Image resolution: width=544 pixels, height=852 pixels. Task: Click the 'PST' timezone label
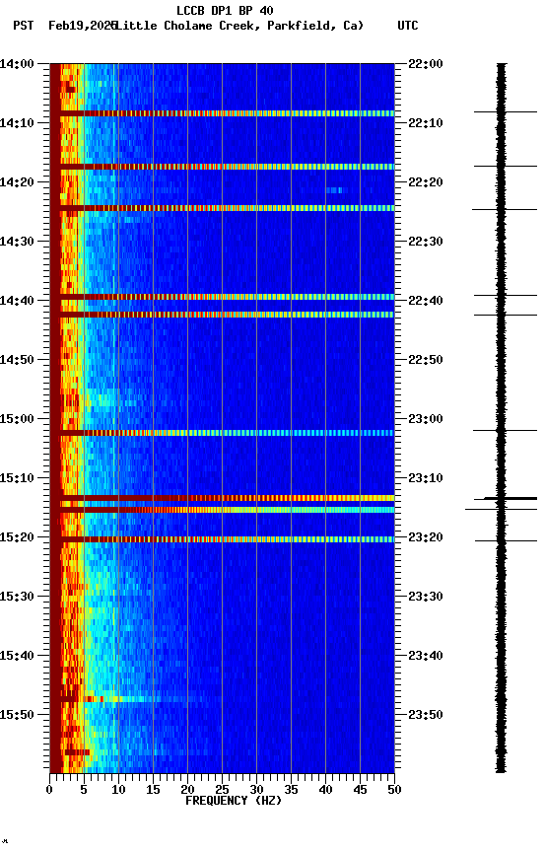coord(24,26)
